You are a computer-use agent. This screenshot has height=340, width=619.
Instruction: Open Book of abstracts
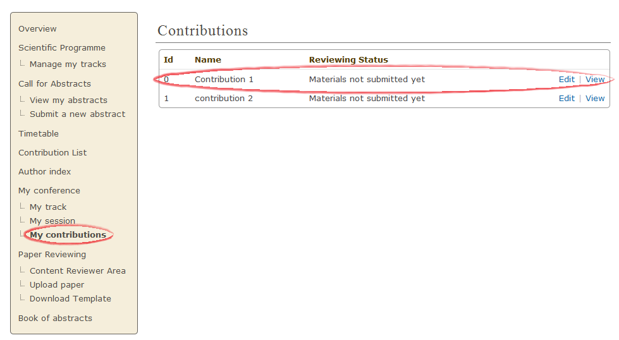point(55,319)
